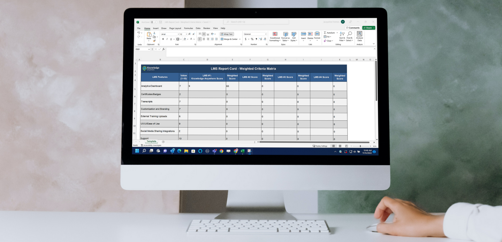
Task: Click the Format Painter icon
Action: point(154,41)
